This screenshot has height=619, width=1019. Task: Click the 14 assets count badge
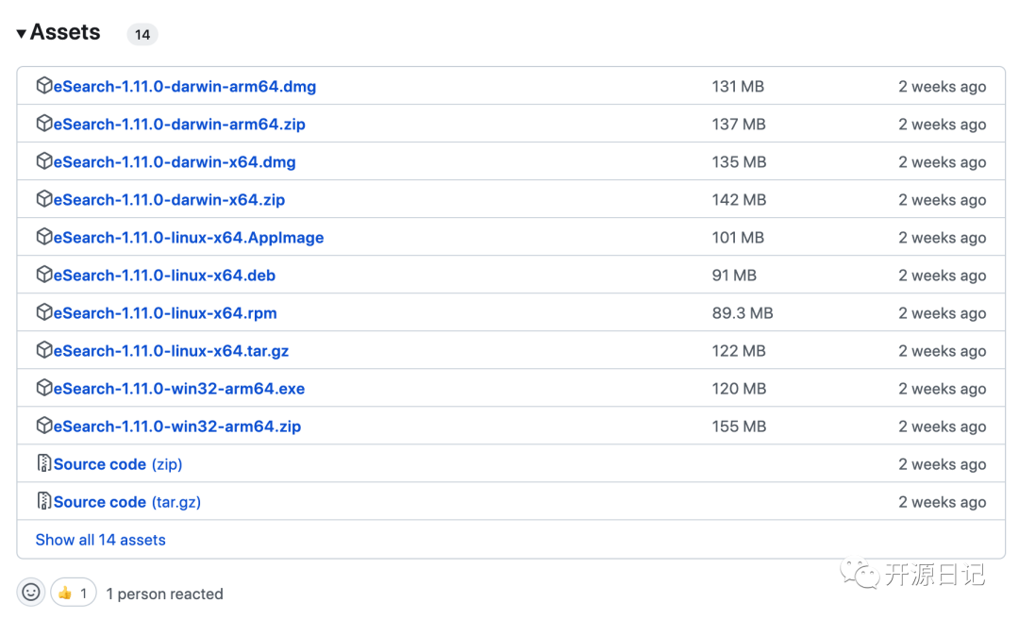142,35
